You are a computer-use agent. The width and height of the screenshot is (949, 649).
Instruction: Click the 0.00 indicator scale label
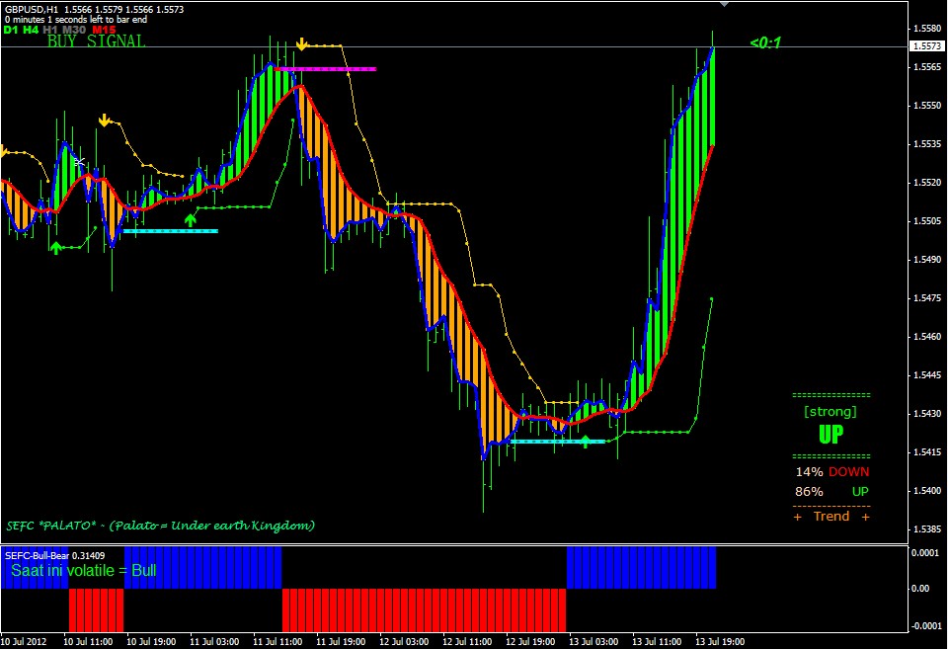(x=921, y=588)
